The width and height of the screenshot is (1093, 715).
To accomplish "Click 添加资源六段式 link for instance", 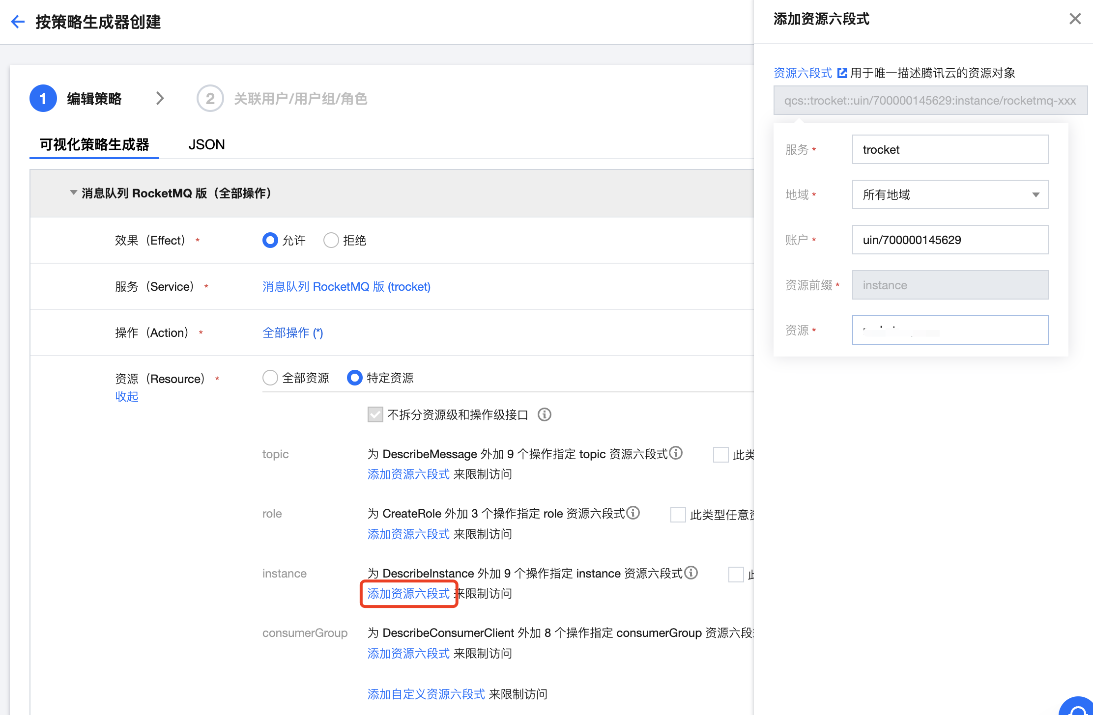I will 409,594.
